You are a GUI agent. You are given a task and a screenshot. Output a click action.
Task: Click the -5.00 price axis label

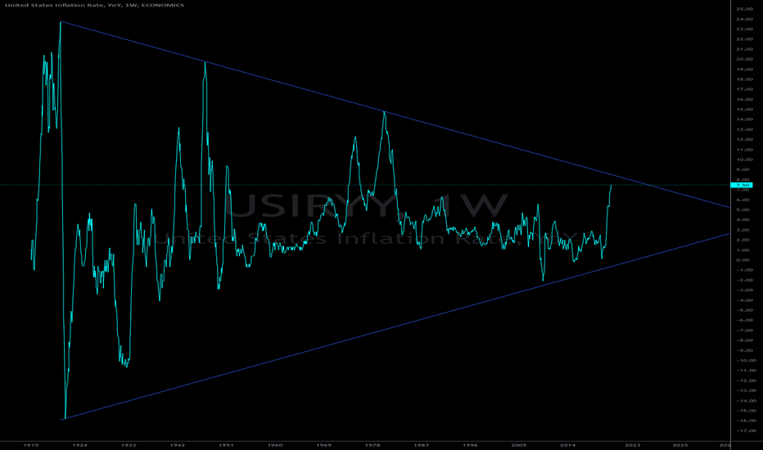(x=745, y=310)
